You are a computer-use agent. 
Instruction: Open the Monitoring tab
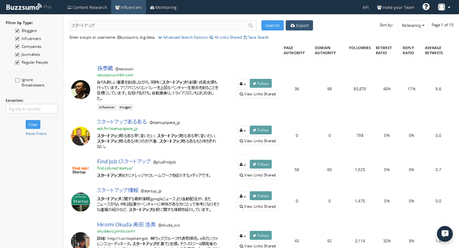(163, 7)
